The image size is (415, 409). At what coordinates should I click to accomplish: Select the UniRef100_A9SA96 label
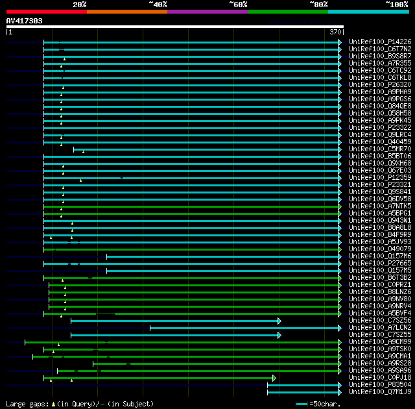tap(380, 371)
